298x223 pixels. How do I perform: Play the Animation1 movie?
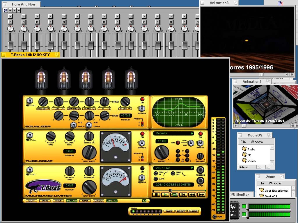236,125
